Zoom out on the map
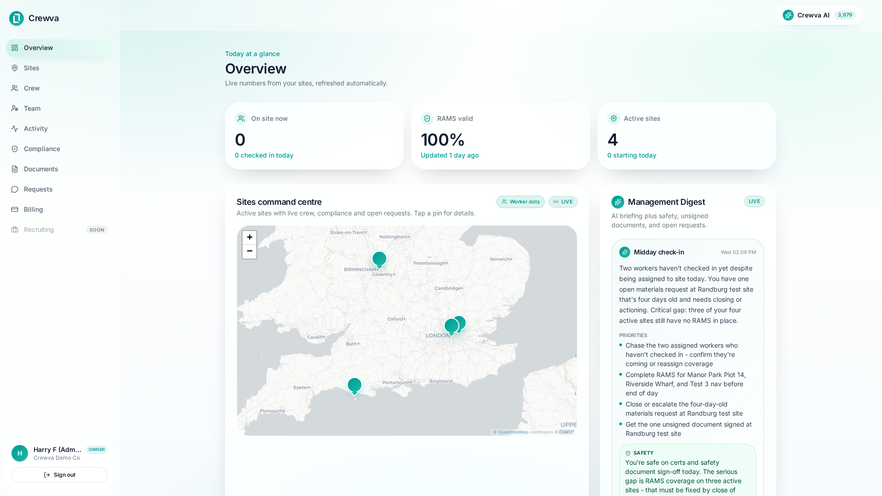 [x=249, y=251]
